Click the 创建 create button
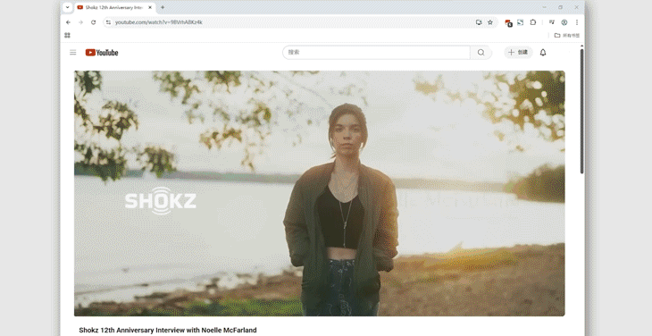 [518, 53]
